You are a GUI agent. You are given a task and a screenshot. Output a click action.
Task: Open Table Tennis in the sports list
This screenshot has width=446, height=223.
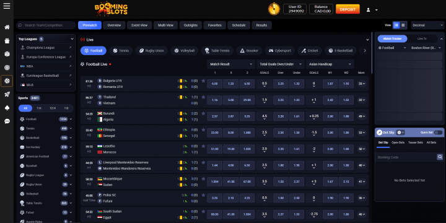(46, 203)
